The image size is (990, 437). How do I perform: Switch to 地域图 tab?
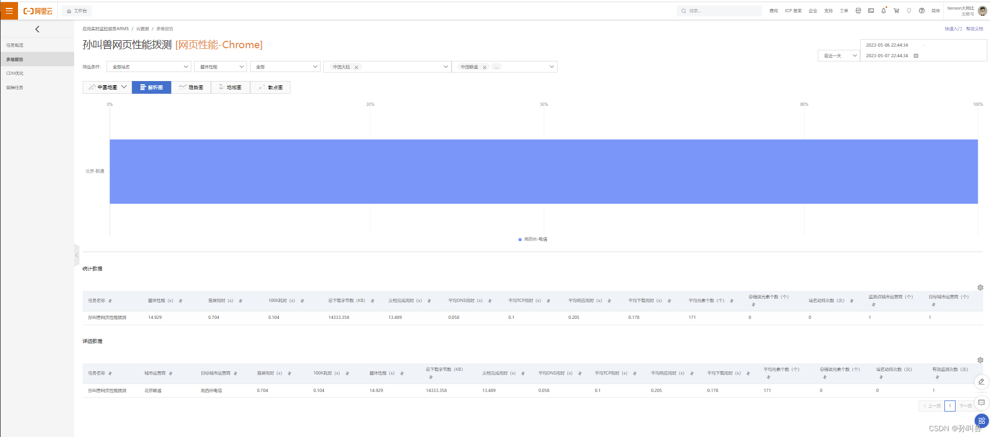[231, 87]
